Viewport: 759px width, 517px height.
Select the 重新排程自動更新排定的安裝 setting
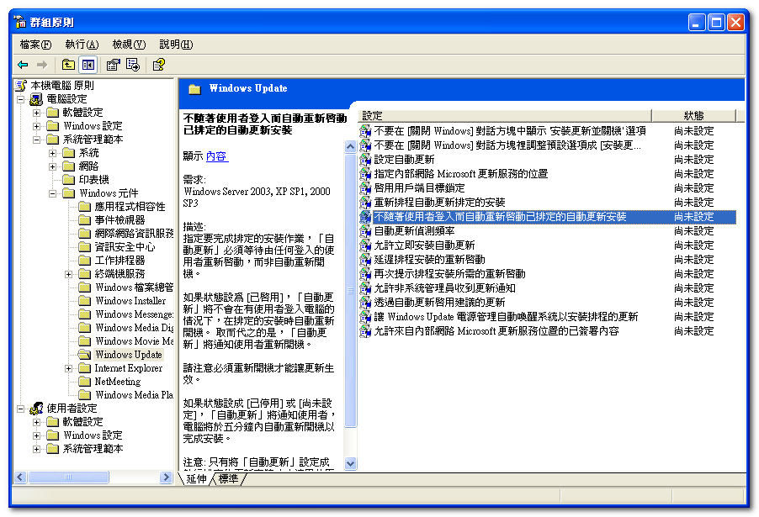[x=439, y=203]
